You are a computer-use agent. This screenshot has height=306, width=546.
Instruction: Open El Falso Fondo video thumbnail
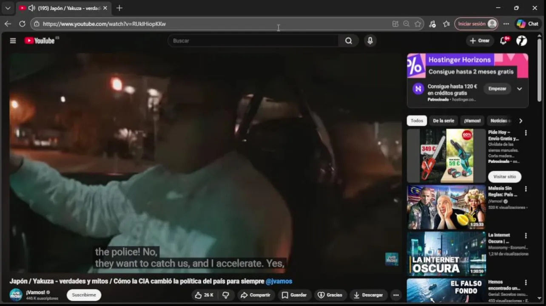446,290
